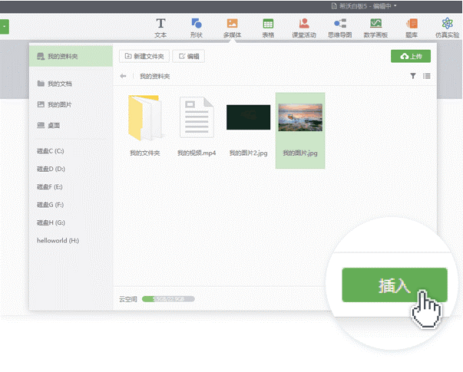
Task: Open the 题库 question bank
Action: click(x=412, y=28)
